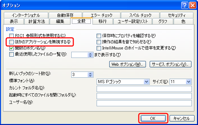Close the オプション dialog with X
This screenshot has width=198, height=125.
point(193,5)
